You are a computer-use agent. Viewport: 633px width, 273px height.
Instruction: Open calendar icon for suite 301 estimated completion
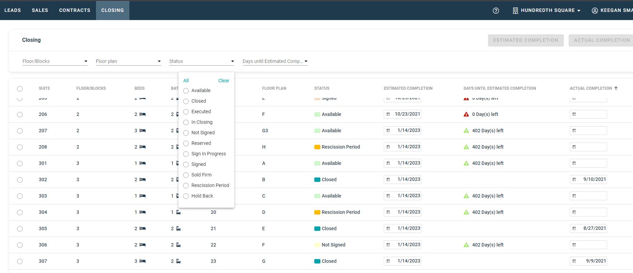click(x=388, y=163)
